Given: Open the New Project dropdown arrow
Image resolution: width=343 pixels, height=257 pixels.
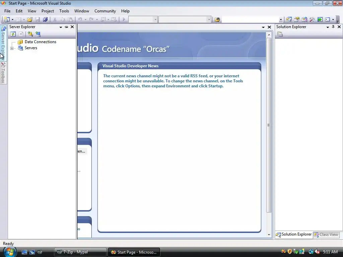Looking at the screenshot, I should [12, 20].
